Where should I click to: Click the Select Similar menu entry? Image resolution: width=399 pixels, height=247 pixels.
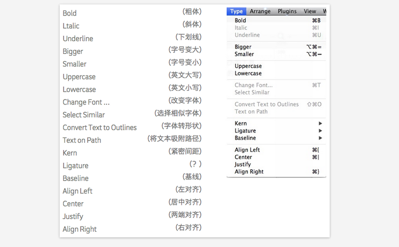tap(252, 93)
